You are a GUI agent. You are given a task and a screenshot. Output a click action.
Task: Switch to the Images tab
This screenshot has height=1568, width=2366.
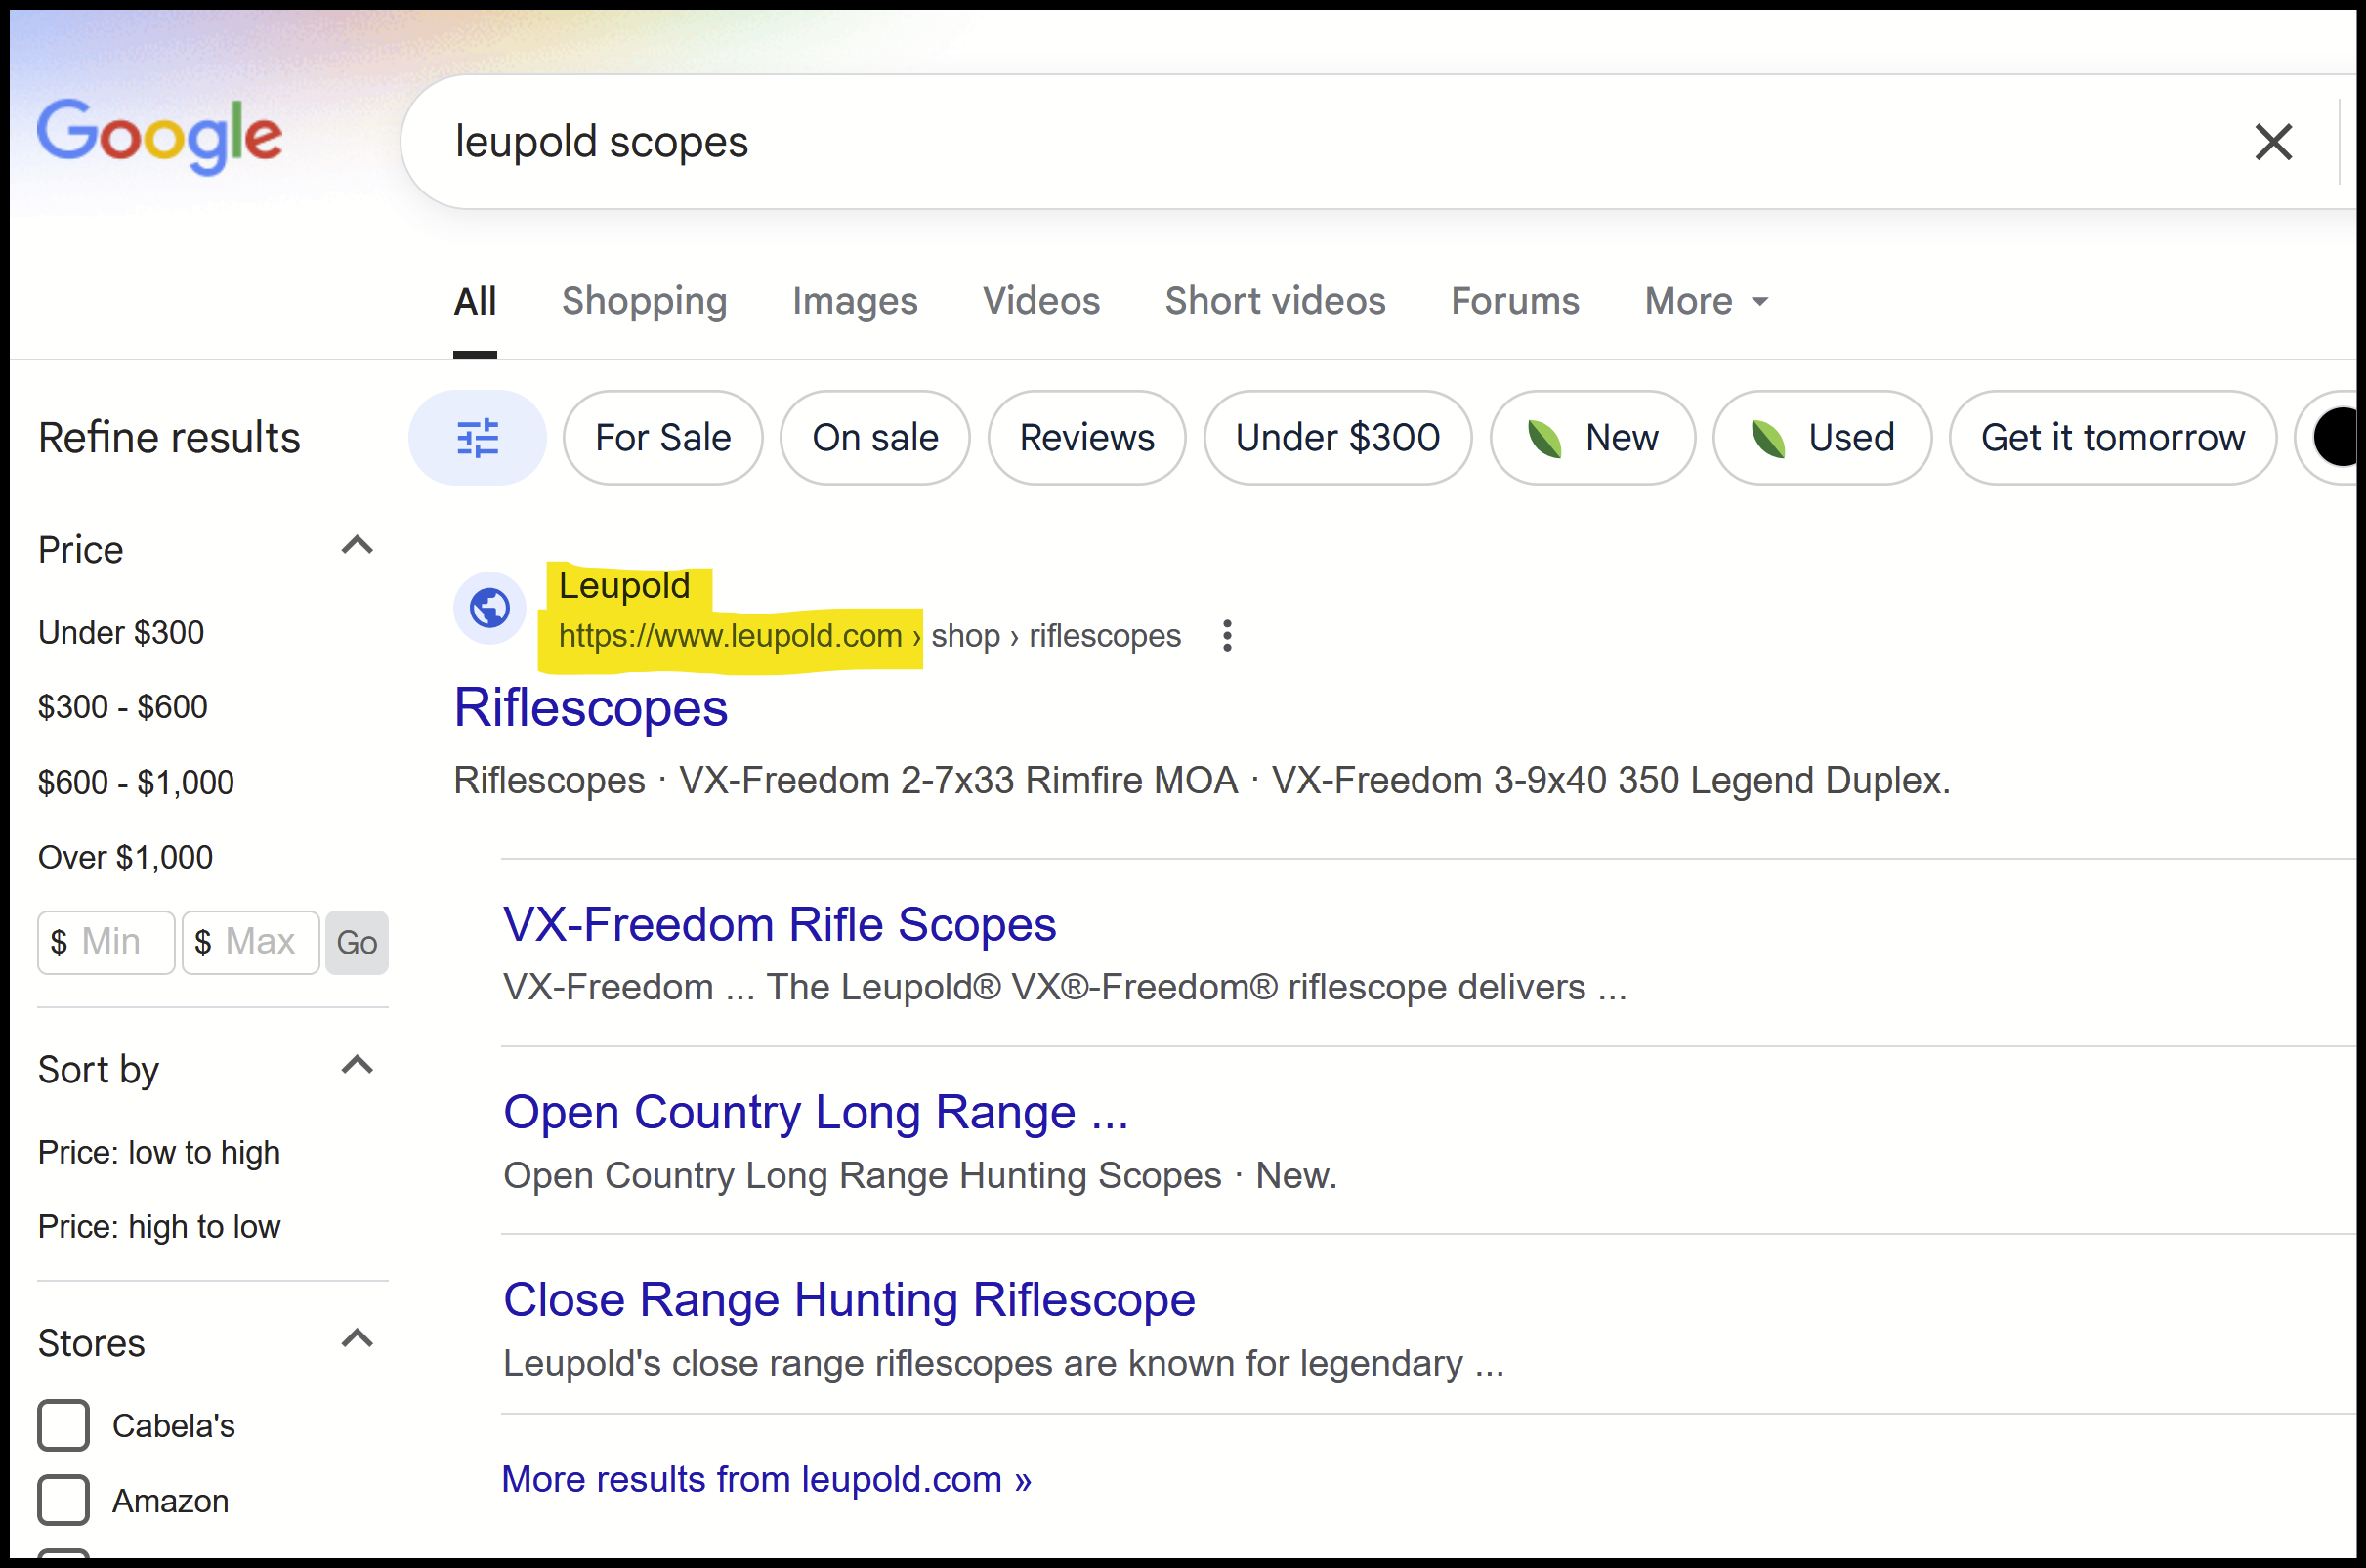855,301
